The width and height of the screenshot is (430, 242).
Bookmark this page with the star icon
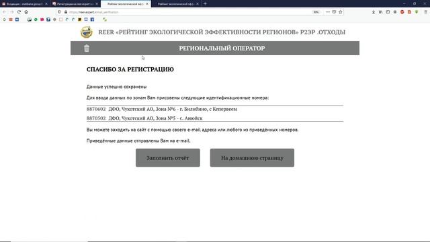point(341,12)
